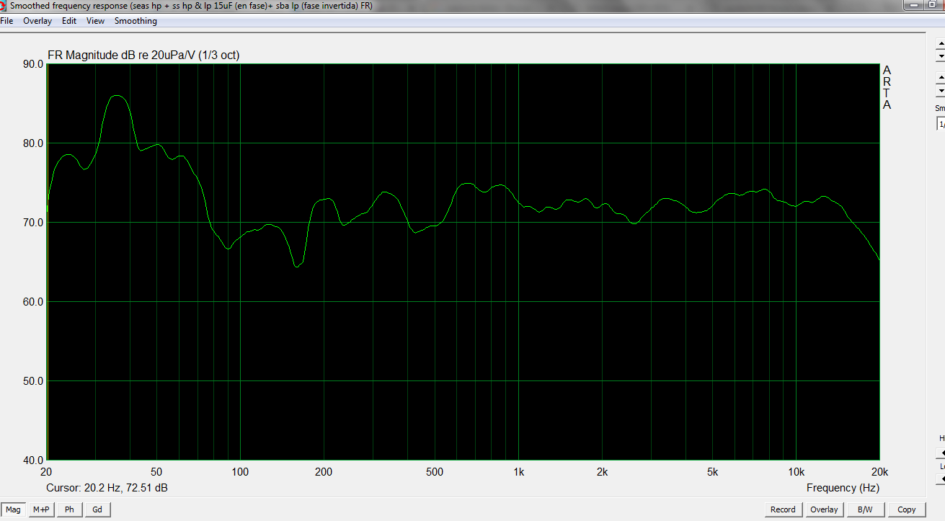This screenshot has width=945, height=521.
Task: Click the window title text Smoothed frequency response
Action: 68,5
